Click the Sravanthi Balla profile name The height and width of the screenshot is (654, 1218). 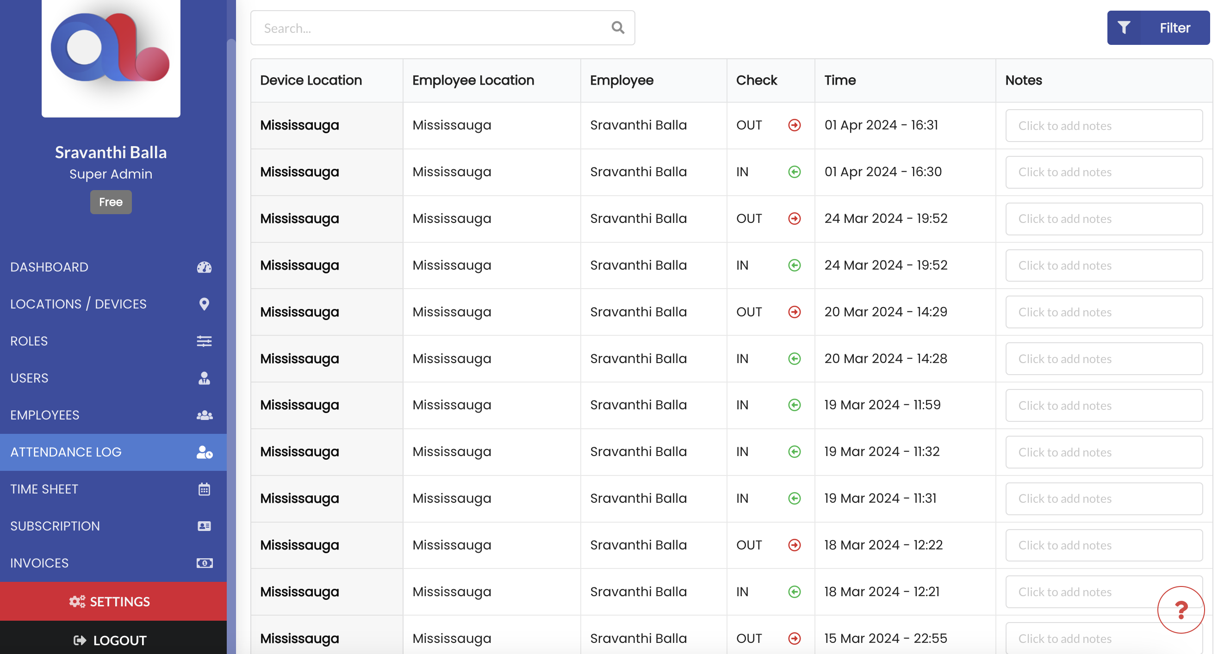tap(111, 152)
